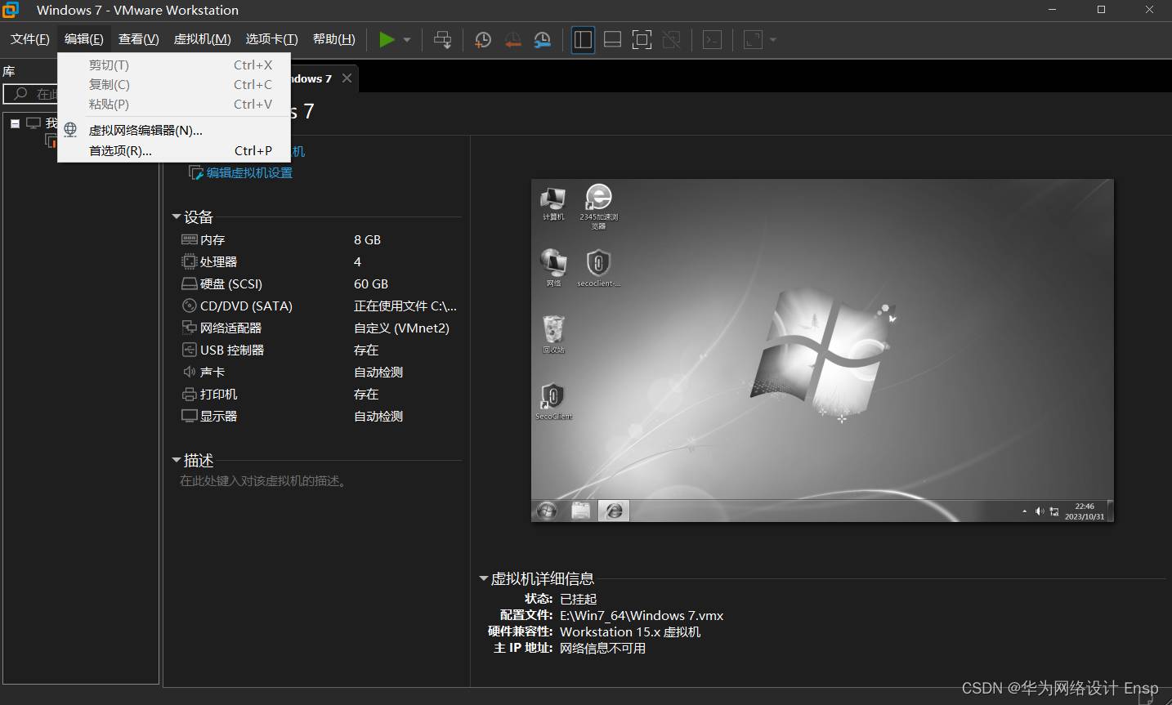Viewport: 1172px width, 705px height.
Task: Open the 网络适配器 device
Action: 230,328
